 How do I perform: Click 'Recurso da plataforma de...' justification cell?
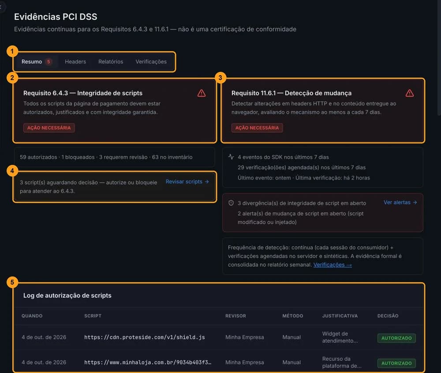point(342,362)
